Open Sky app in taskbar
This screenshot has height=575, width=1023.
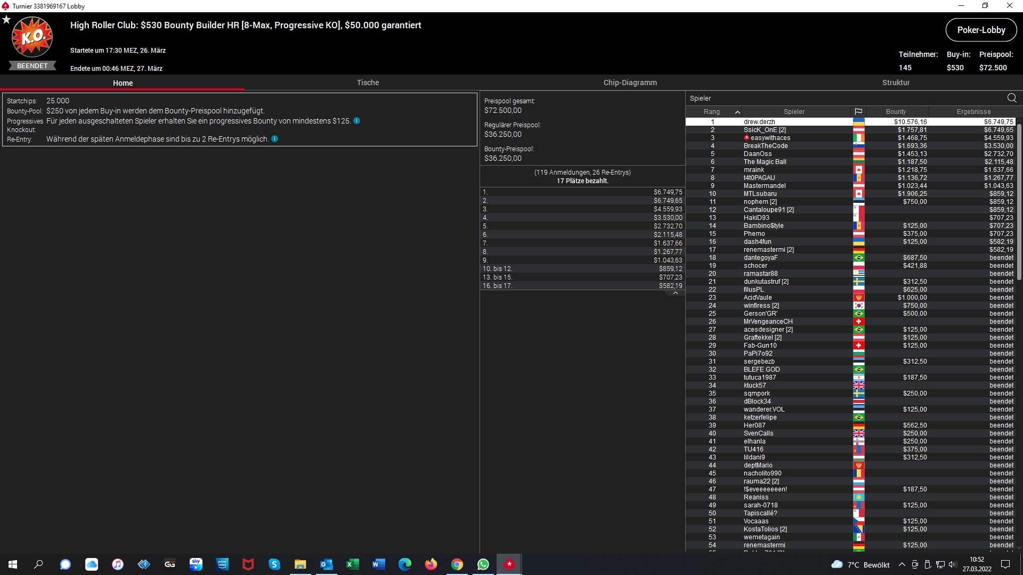(196, 564)
